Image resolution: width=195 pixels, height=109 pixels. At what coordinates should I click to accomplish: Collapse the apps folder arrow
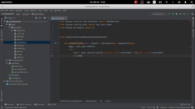point(7,25)
